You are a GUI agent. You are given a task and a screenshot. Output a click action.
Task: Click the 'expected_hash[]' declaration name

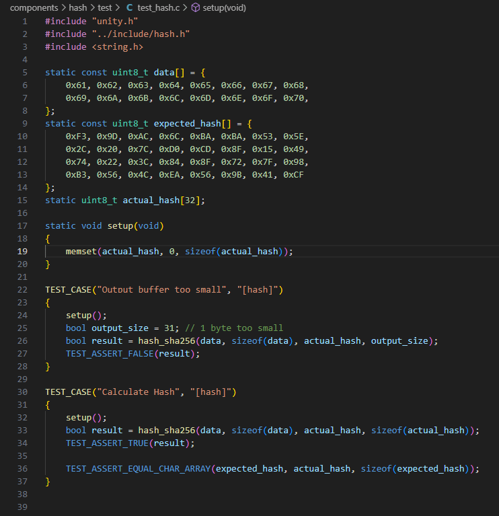click(192, 124)
